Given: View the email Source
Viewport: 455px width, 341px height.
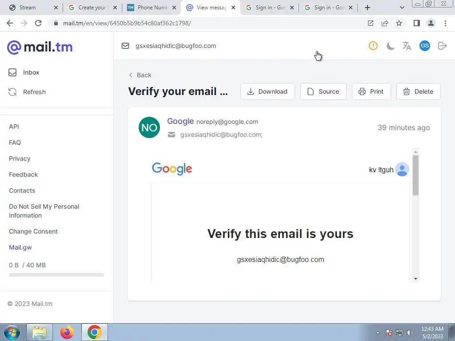Looking at the screenshot, I should pyautogui.click(x=323, y=91).
